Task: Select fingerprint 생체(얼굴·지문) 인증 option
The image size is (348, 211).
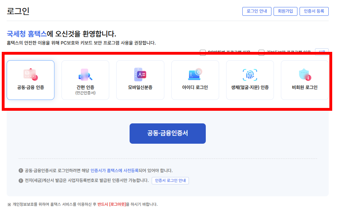Action: (250, 80)
